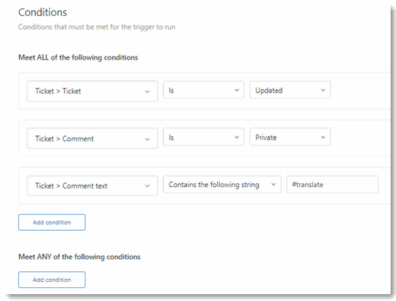
Task: Open the 'Is' operator dropdown in Comment row
Action: (204, 137)
